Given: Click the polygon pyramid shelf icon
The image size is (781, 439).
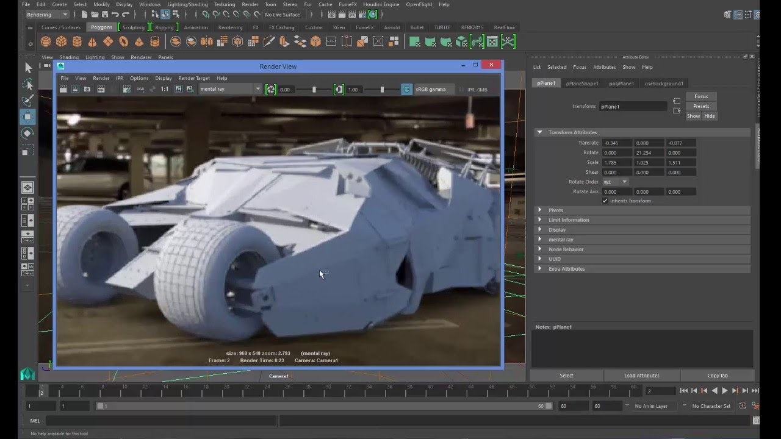Looking at the screenshot, I should pyautogui.click(x=139, y=41).
